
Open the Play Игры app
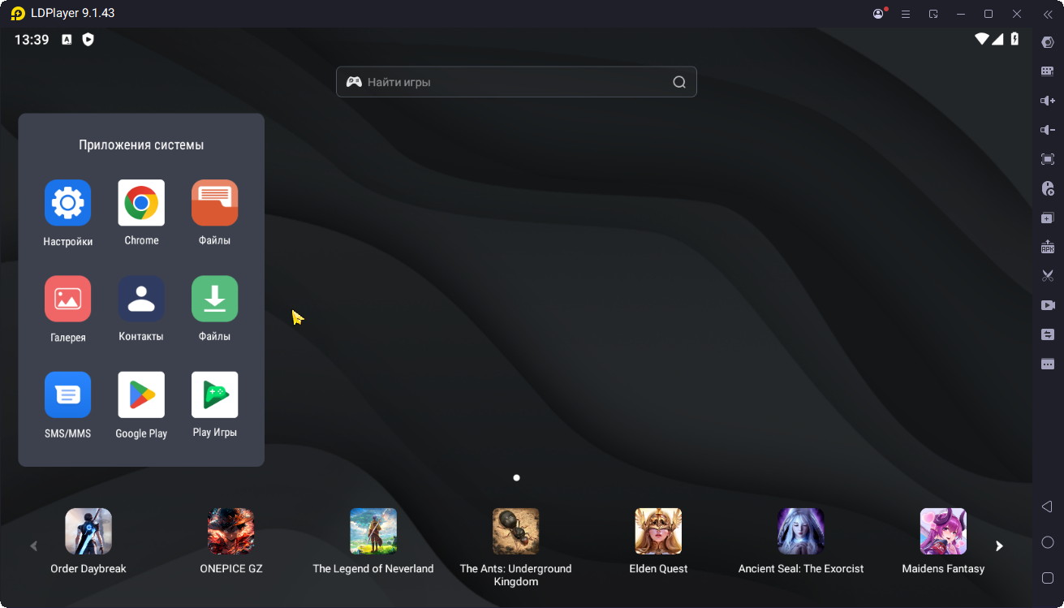(x=214, y=395)
